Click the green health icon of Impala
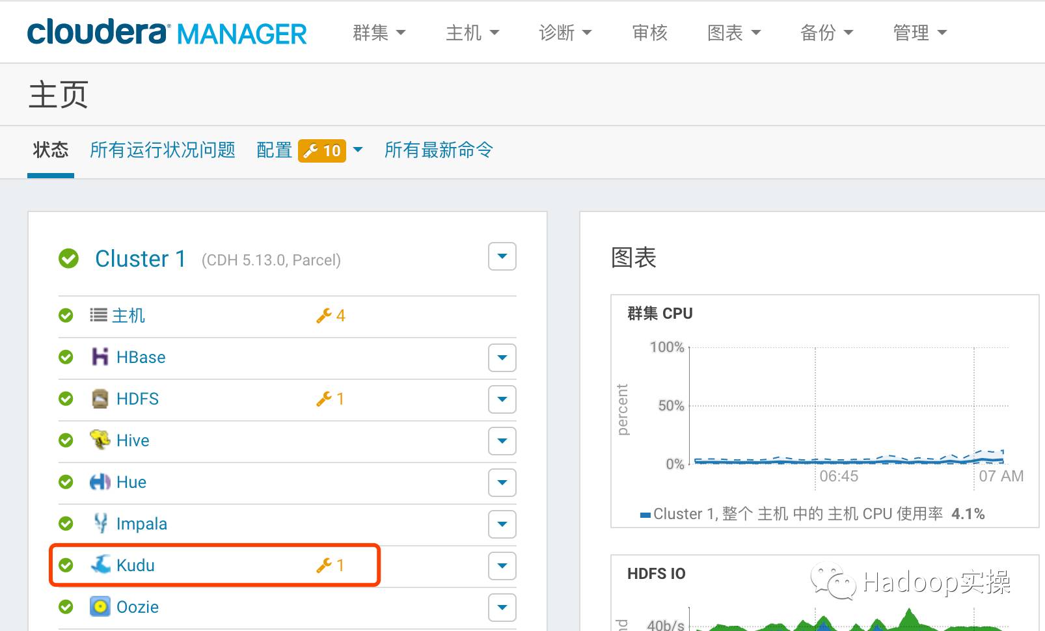This screenshot has width=1045, height=631. click(x=66, y=524)
